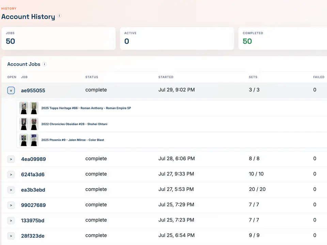Click start time Jul 27, 5:53 PM

click(x=176, y=189)
